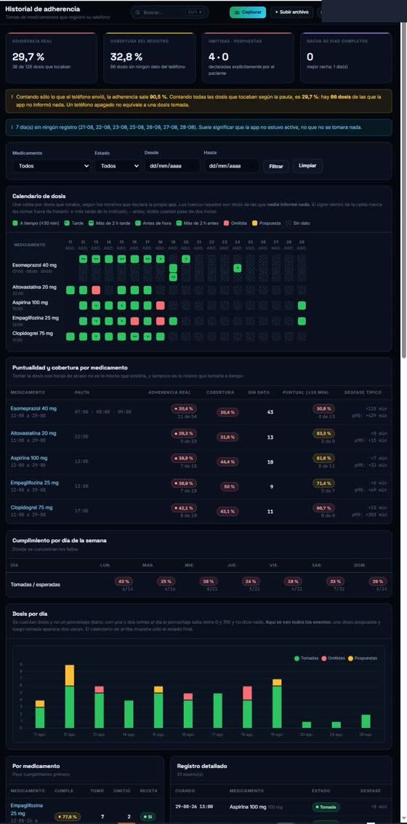407x824 pixels.
Task: Click the Filtrar button
Action: point(276,166)
